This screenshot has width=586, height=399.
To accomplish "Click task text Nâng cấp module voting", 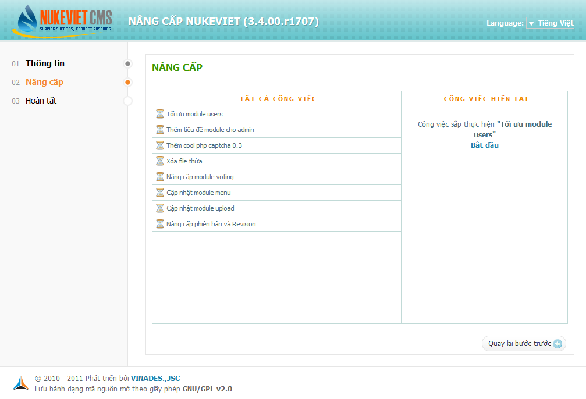I will point(200,177).
